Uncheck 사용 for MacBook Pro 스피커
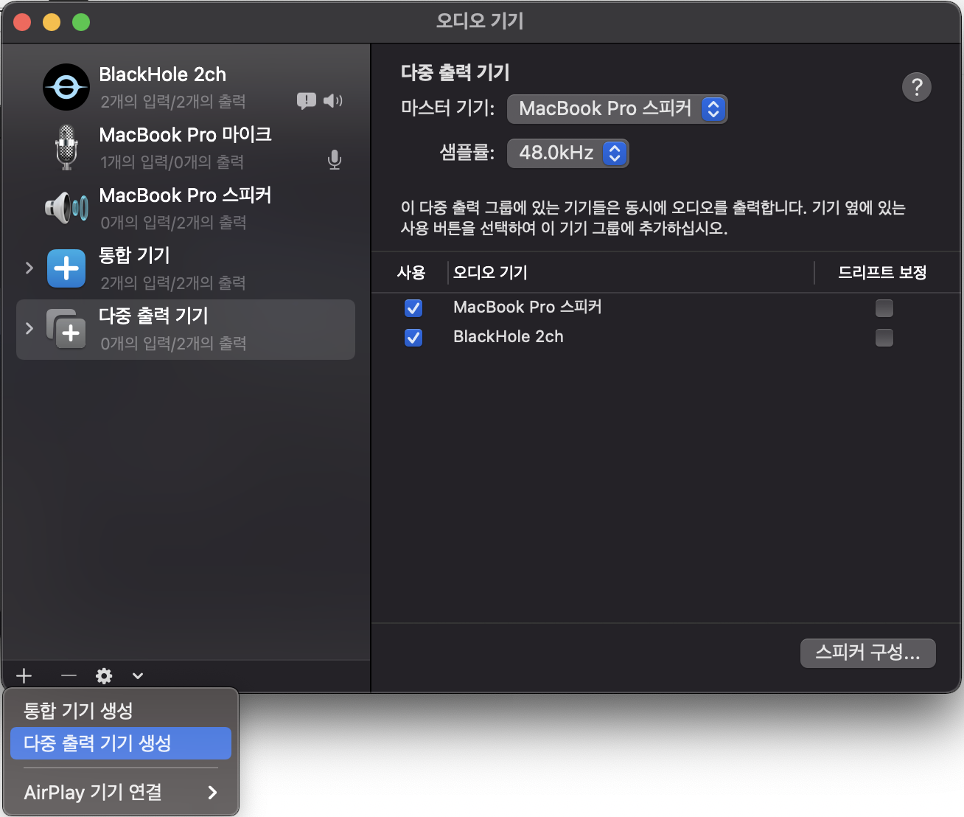Viewport: 964px width, 817px height. [x=413, y=307]
